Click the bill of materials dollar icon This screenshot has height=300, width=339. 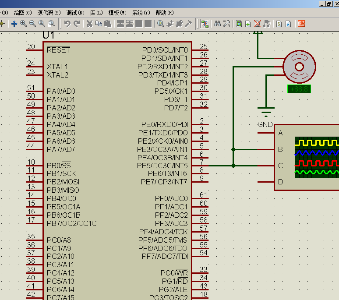[x=279, y=24]
